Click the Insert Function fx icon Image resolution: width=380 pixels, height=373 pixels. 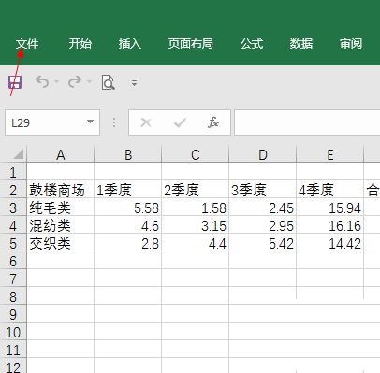click(213, 122)
